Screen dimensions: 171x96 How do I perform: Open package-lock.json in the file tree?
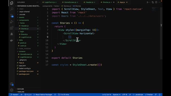point(26,71)
